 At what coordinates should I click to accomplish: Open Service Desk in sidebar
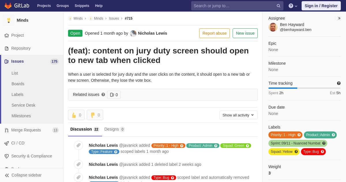click(x=23, y=105)
